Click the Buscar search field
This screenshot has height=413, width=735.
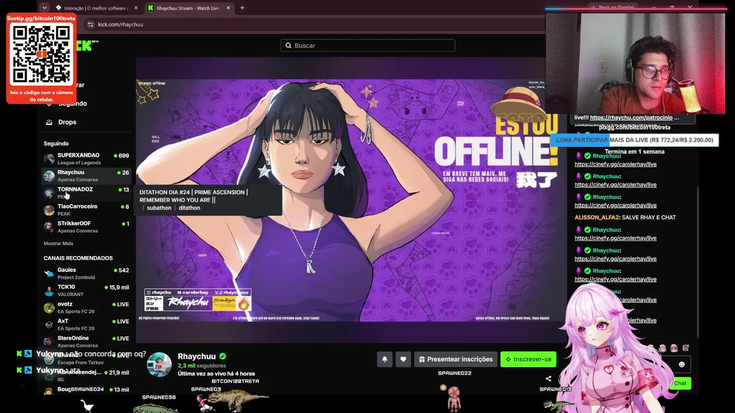point(367,45)
